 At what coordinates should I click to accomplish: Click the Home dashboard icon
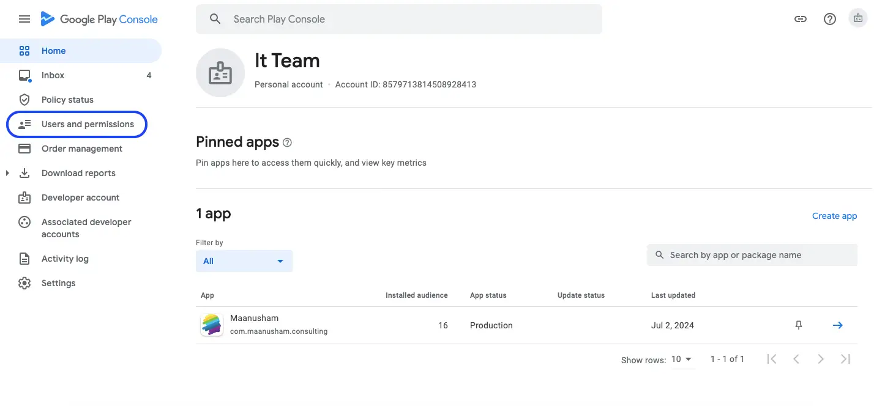pyautogui.click(x=24, y=51)
